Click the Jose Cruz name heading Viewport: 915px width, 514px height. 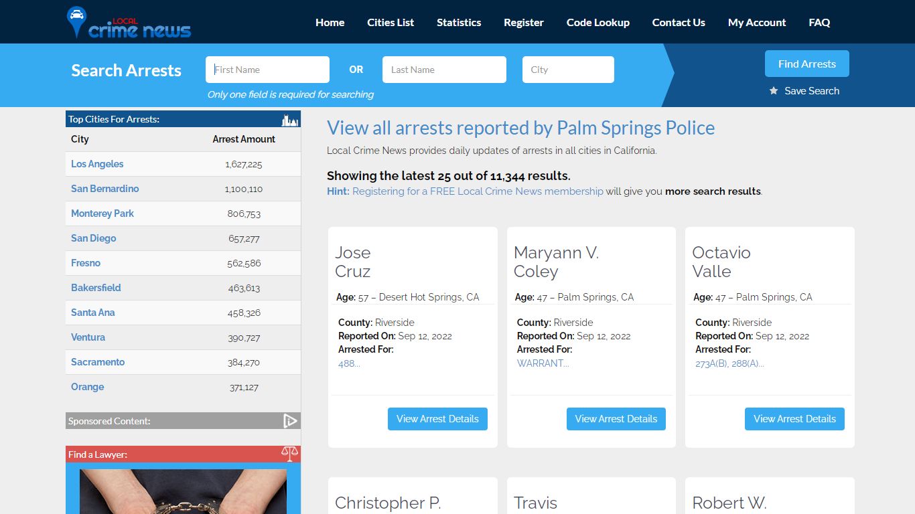(x=353, y=262)
